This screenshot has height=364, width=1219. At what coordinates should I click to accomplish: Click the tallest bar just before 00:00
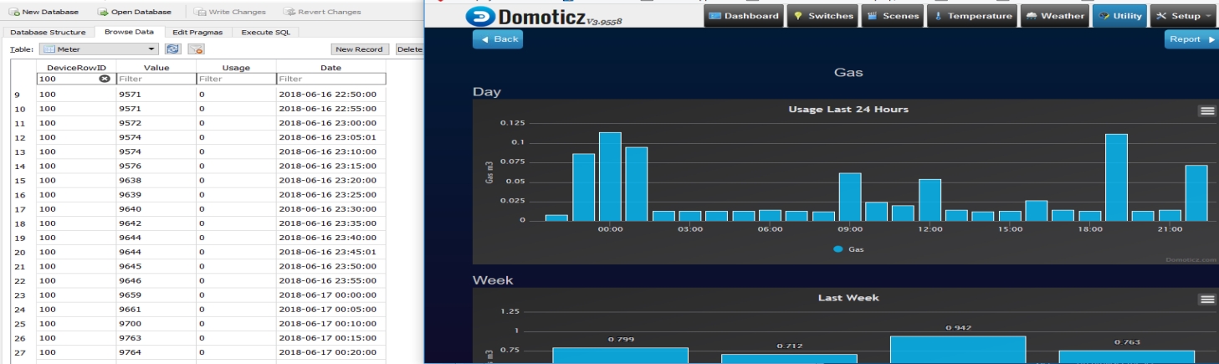[x=610, y=177]
